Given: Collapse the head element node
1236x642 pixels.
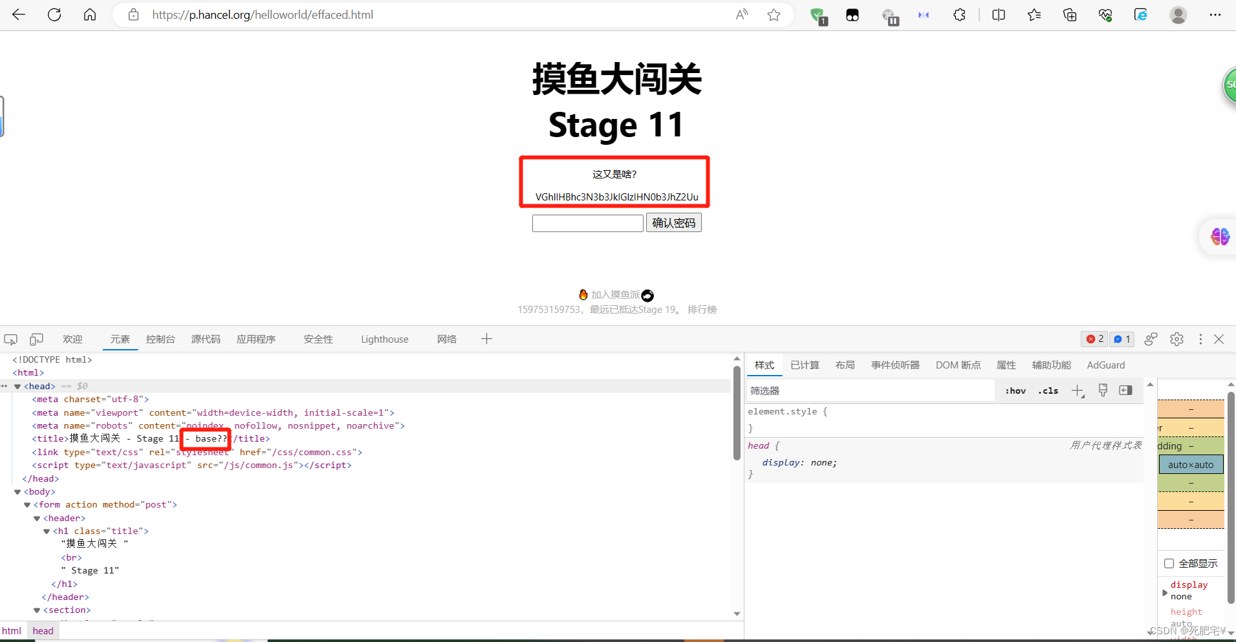Looking at the screenshot, I should tap(17, 386).
